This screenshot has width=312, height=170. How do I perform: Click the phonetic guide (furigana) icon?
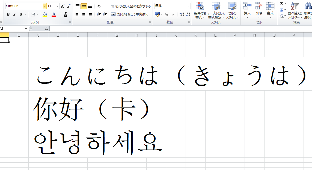click(66, 14)
